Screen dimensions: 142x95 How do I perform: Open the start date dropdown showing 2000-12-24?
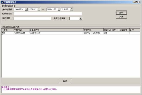(x=26, y=9)
